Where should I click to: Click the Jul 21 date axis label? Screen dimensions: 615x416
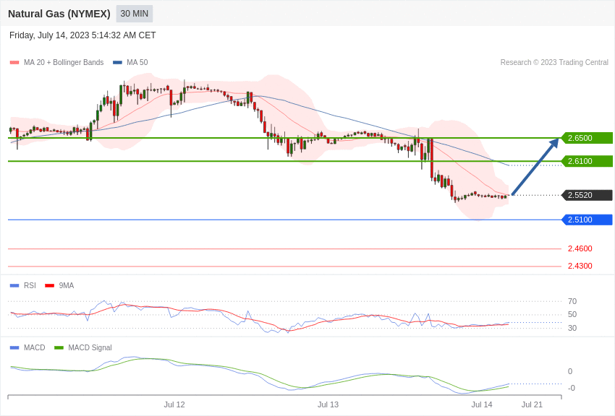(x=532, y=404)
